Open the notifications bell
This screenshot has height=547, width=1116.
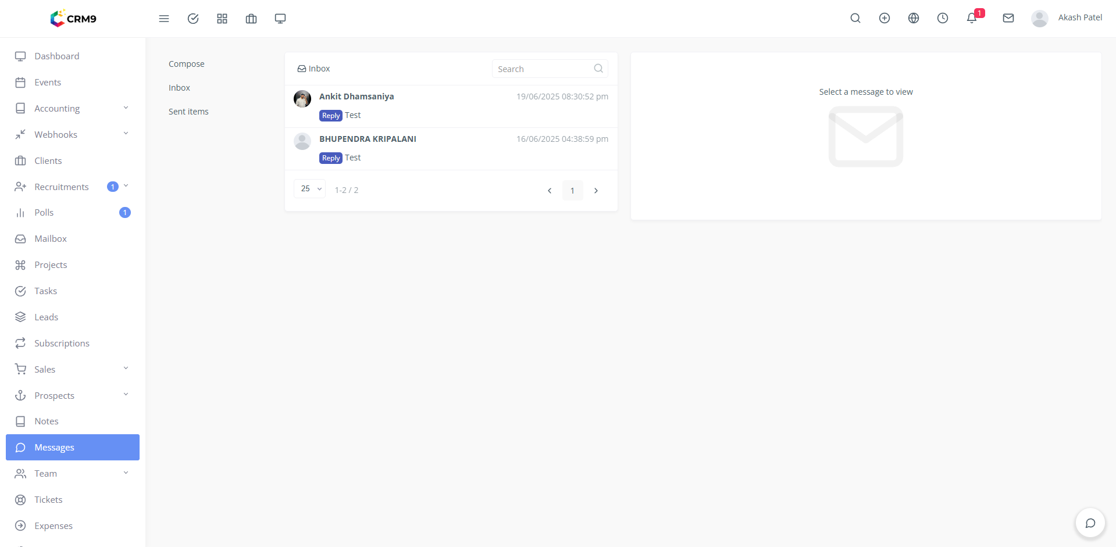point(972,18)
